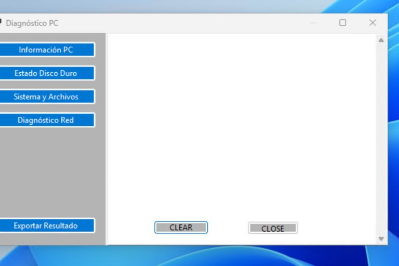The image size is (399, 266).
Task: Clear the output with the CLEAR button
Action: [x=181, y=228]
